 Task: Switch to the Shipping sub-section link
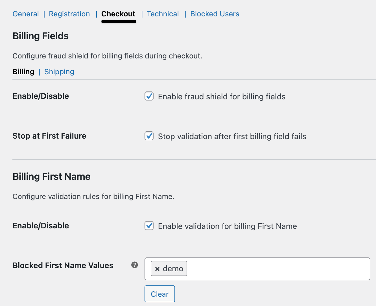59,72
